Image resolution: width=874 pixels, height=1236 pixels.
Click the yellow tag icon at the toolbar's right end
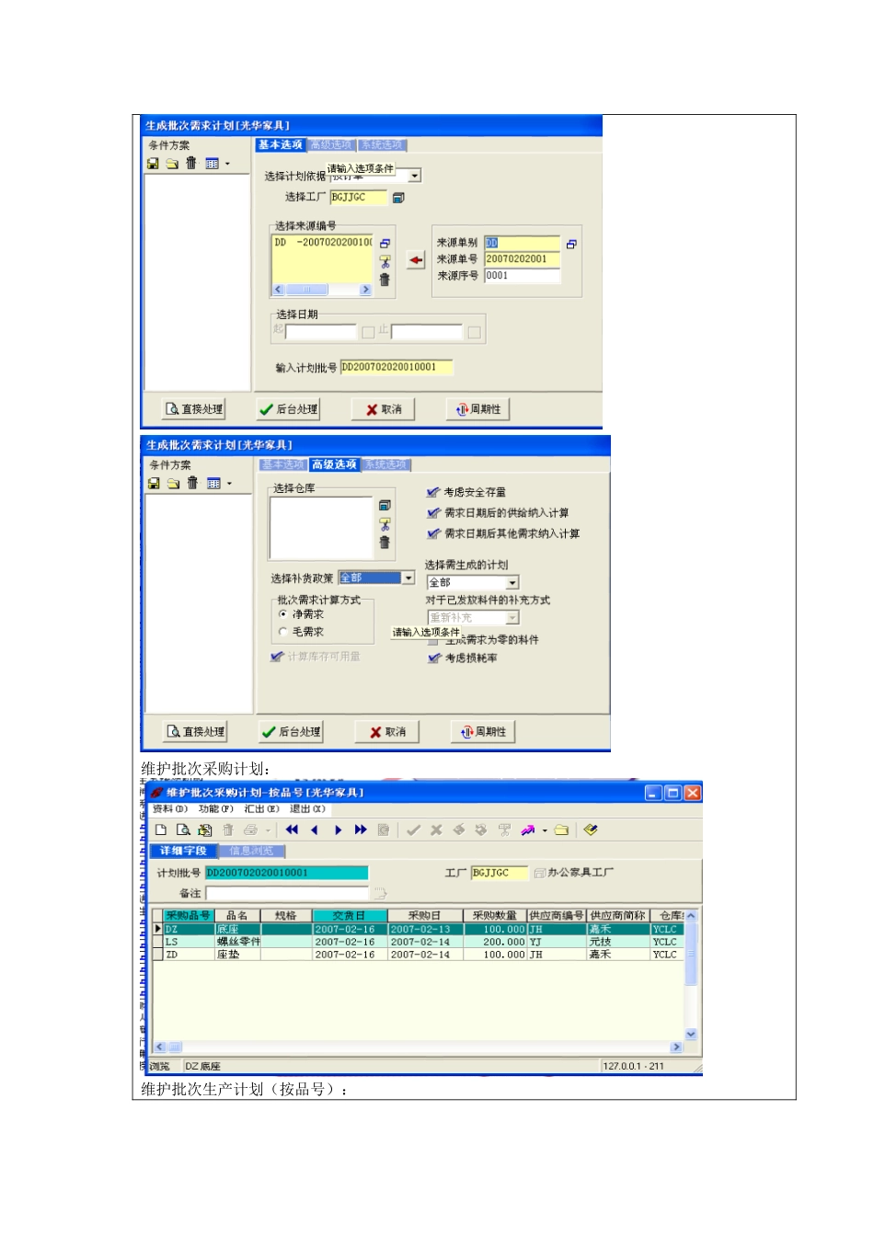tap(591, 830)
